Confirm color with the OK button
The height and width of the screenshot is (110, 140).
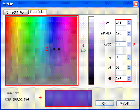point(105,103)
